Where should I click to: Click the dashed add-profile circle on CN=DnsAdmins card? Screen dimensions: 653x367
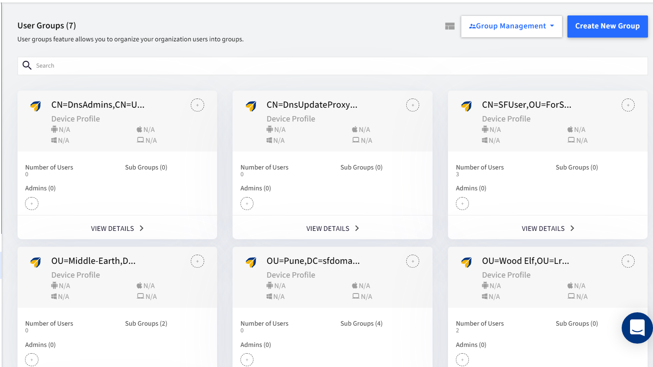[x=197, y=105]
